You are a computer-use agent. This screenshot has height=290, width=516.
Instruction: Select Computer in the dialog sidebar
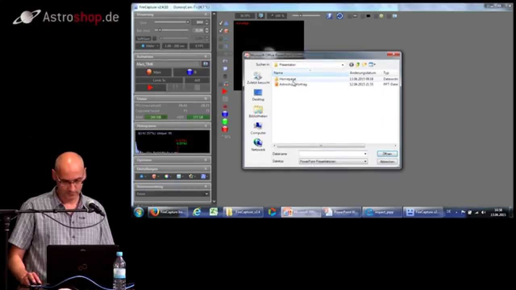pyautogui.click(x=258, y=128)
